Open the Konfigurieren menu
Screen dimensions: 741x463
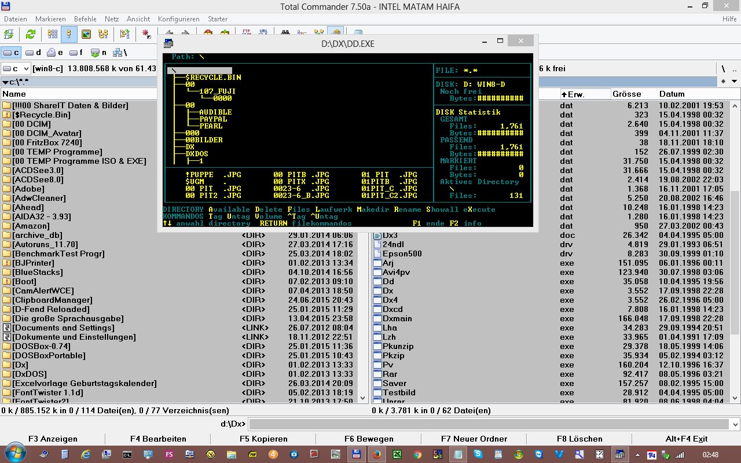(x=179, y=19)
